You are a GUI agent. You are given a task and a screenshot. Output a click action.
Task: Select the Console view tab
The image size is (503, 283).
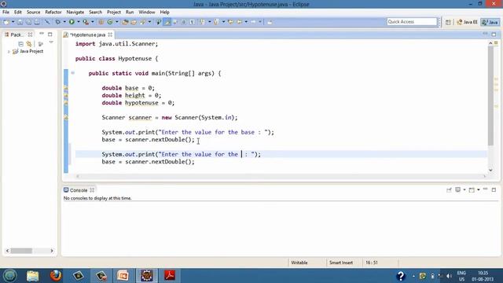[x=79, y=190]
